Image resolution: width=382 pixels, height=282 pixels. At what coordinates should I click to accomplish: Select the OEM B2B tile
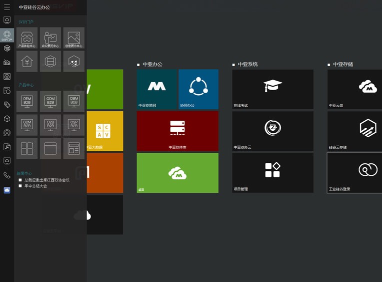(27, 101)
